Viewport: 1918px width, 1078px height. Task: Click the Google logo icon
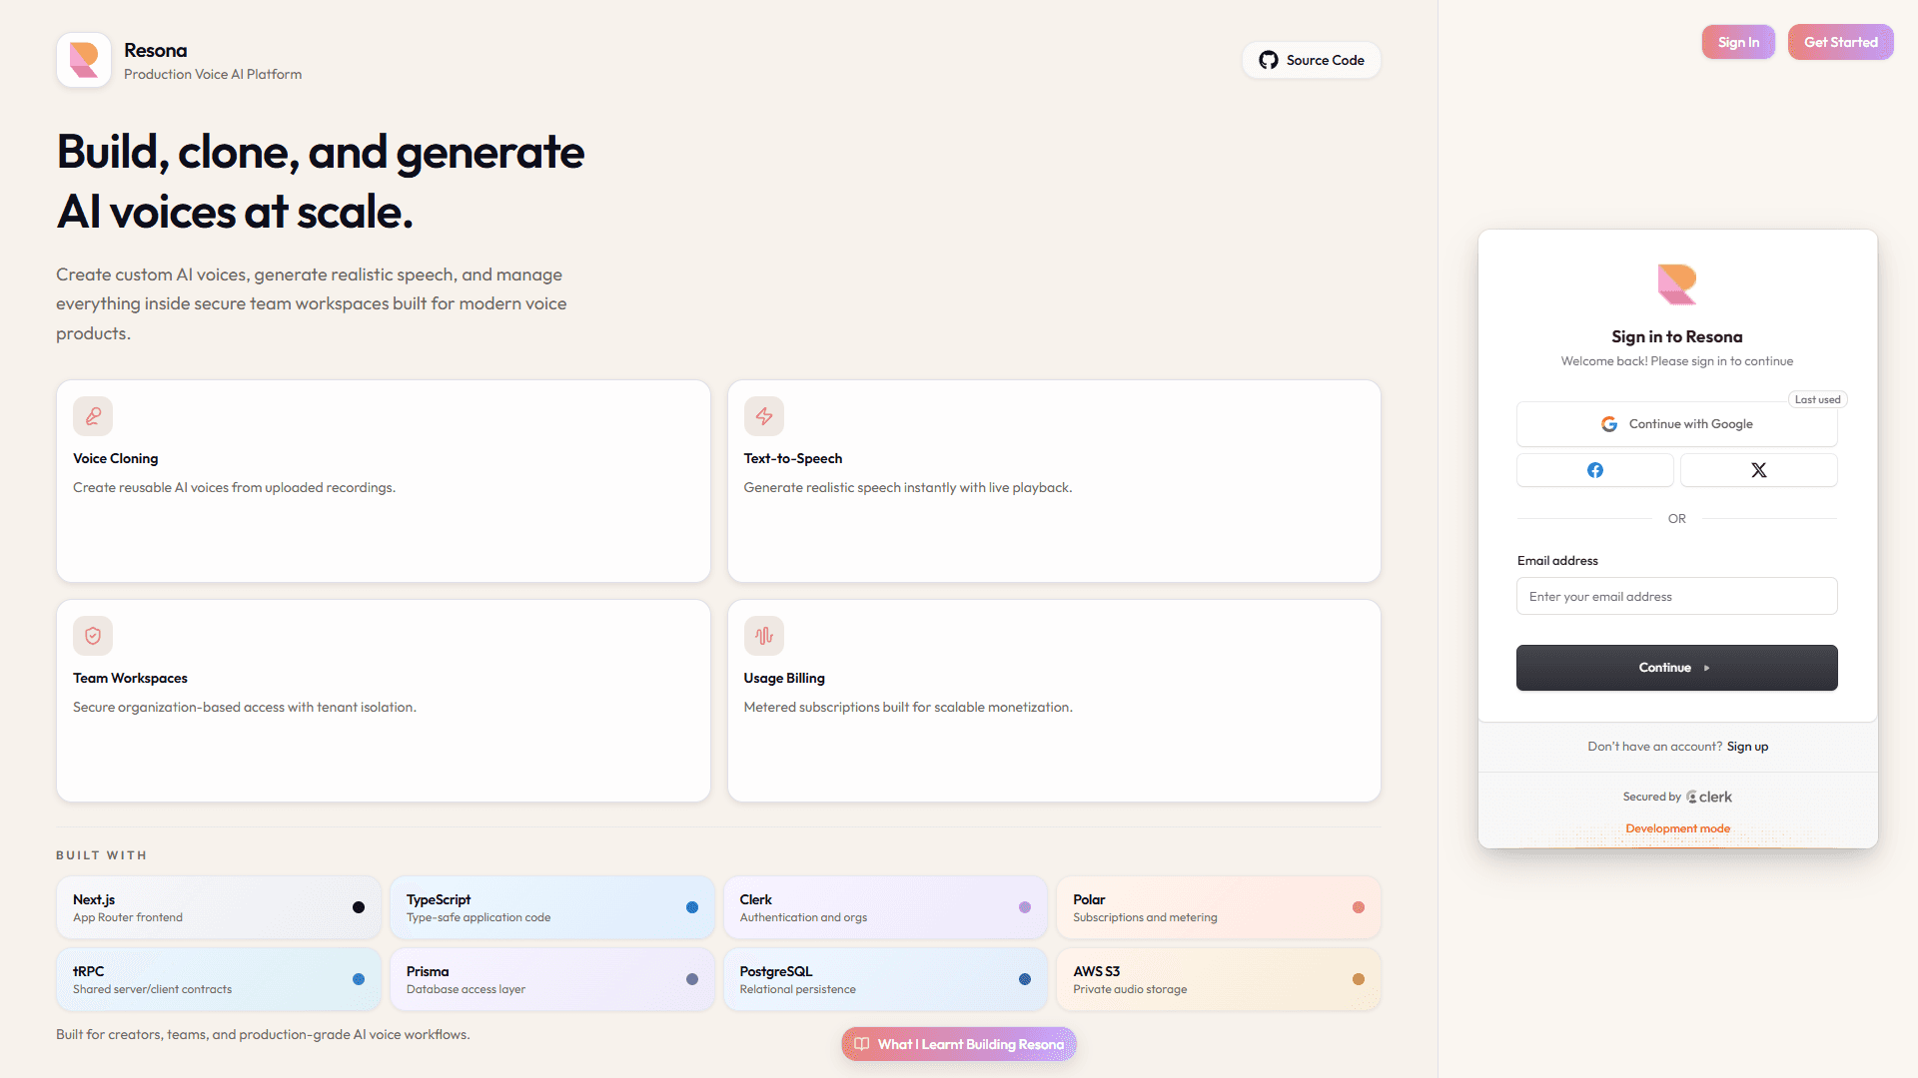click(x=1609, y=424)
